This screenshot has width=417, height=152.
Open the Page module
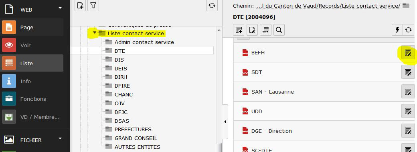point(32,27)
